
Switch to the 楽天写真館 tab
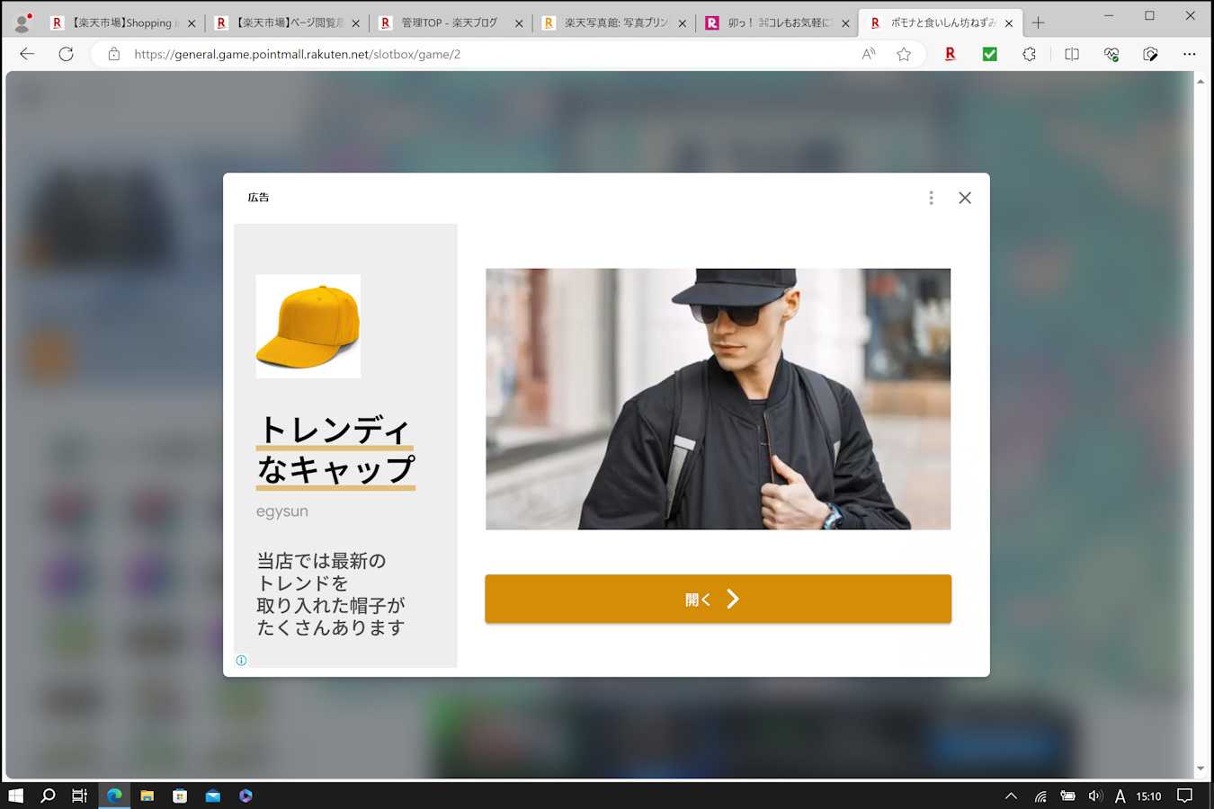[x=613, y=23]
